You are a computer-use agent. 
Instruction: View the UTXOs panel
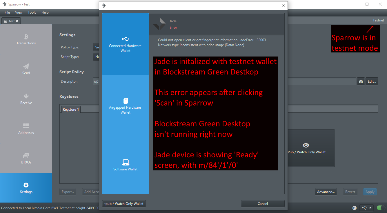pos(26,158)
